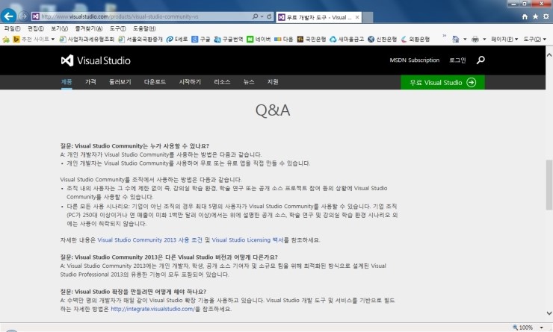Open the 네이버 bookmark
553x332 pixels.
point(259,39)
